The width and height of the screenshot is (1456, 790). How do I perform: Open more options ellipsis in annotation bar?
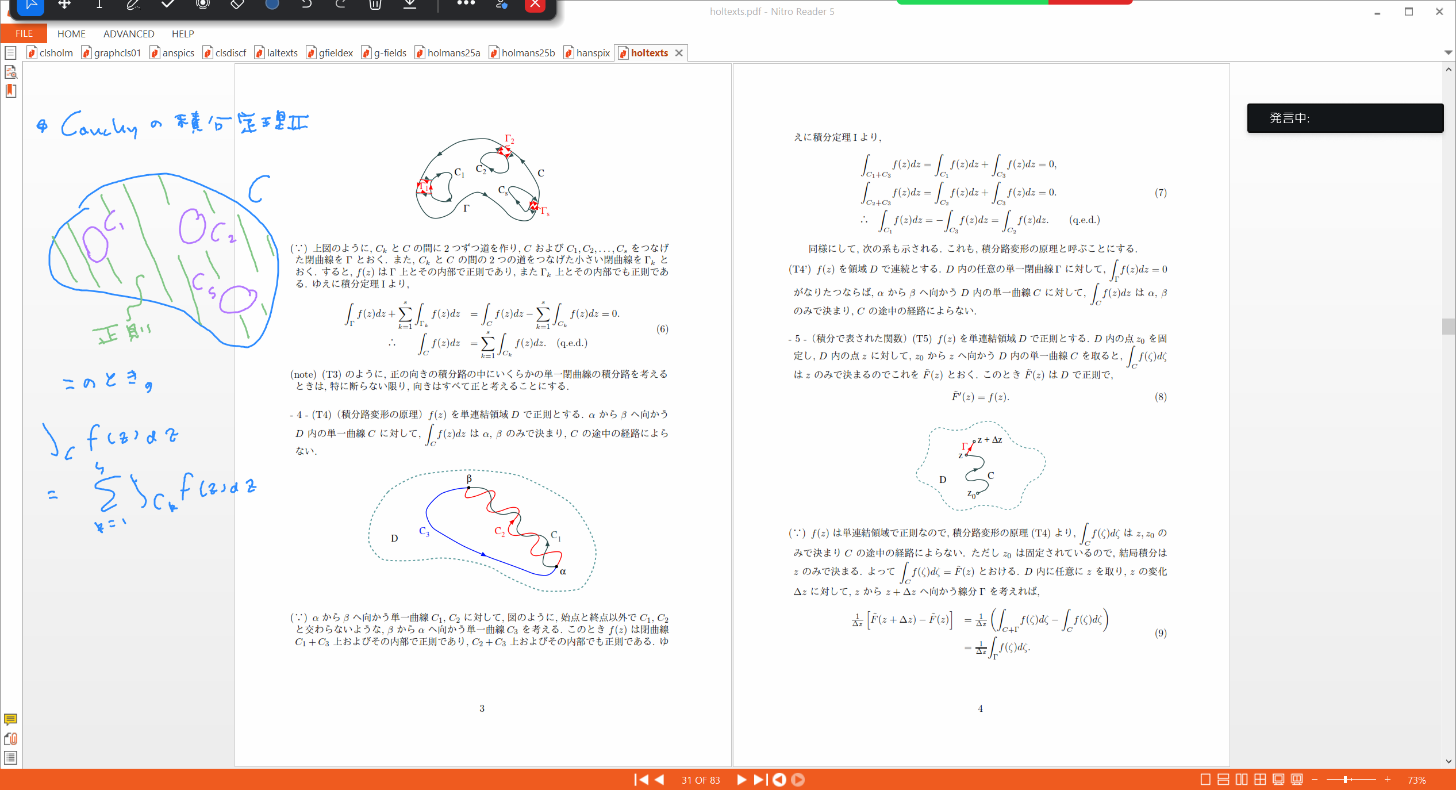pyautogui.click(x=466, y=3)
